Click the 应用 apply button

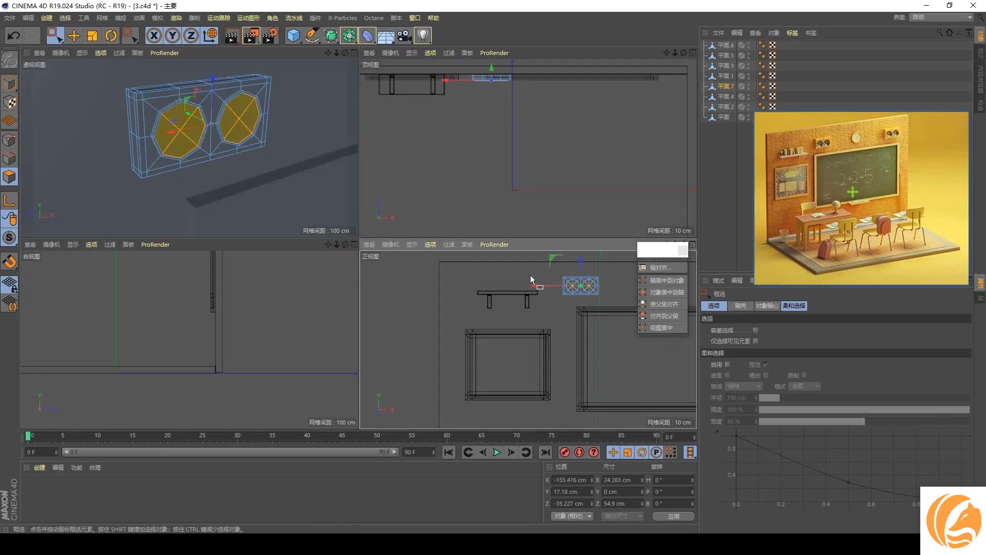point(674,516)
